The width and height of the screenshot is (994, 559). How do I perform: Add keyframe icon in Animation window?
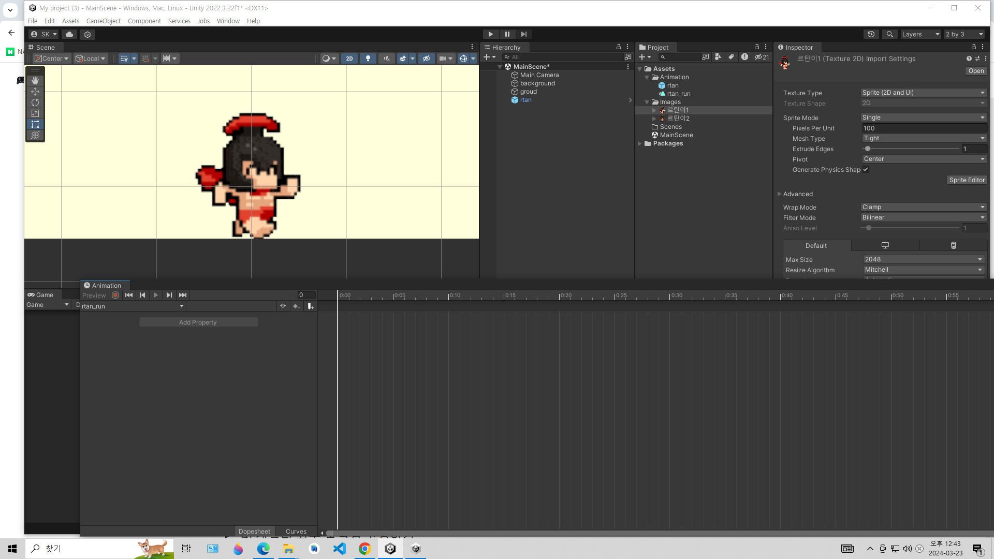297,306
